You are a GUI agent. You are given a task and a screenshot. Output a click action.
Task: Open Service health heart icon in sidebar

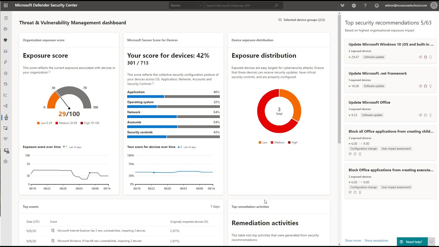pos(5,139)
